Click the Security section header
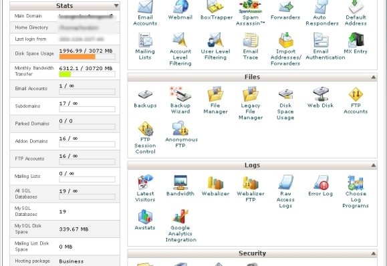The width and height of the screenshot is (387, 266). [x=252, y=253]
